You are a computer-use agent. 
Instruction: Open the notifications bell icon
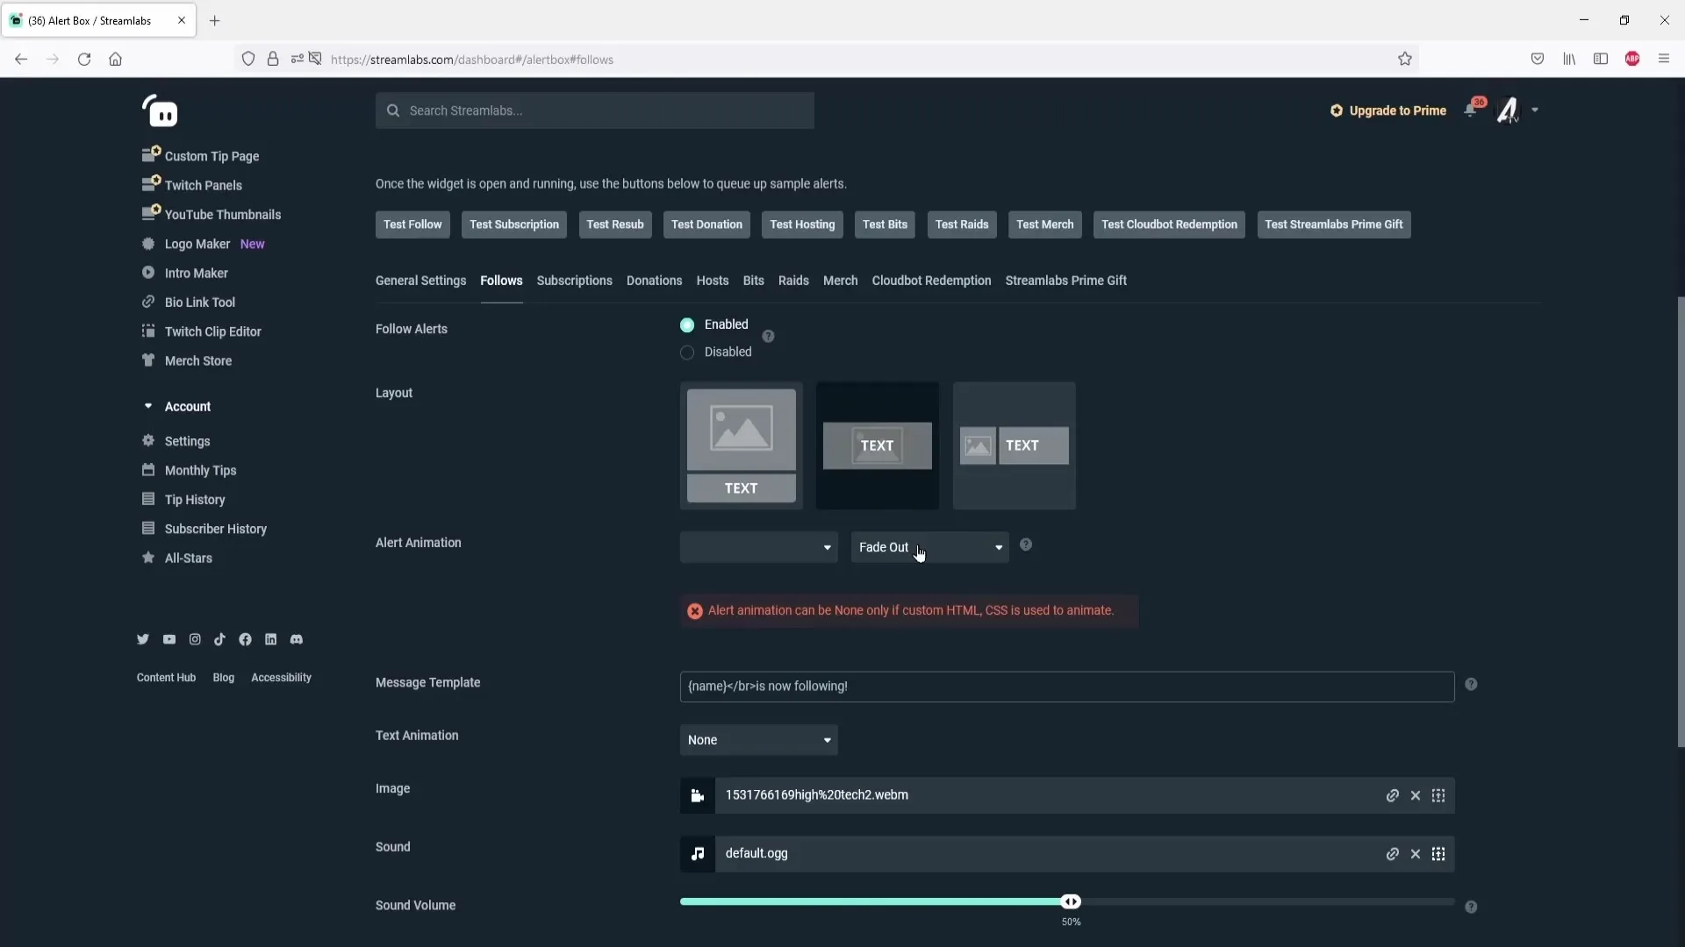pyautogui.click(x=1470, y=110)
